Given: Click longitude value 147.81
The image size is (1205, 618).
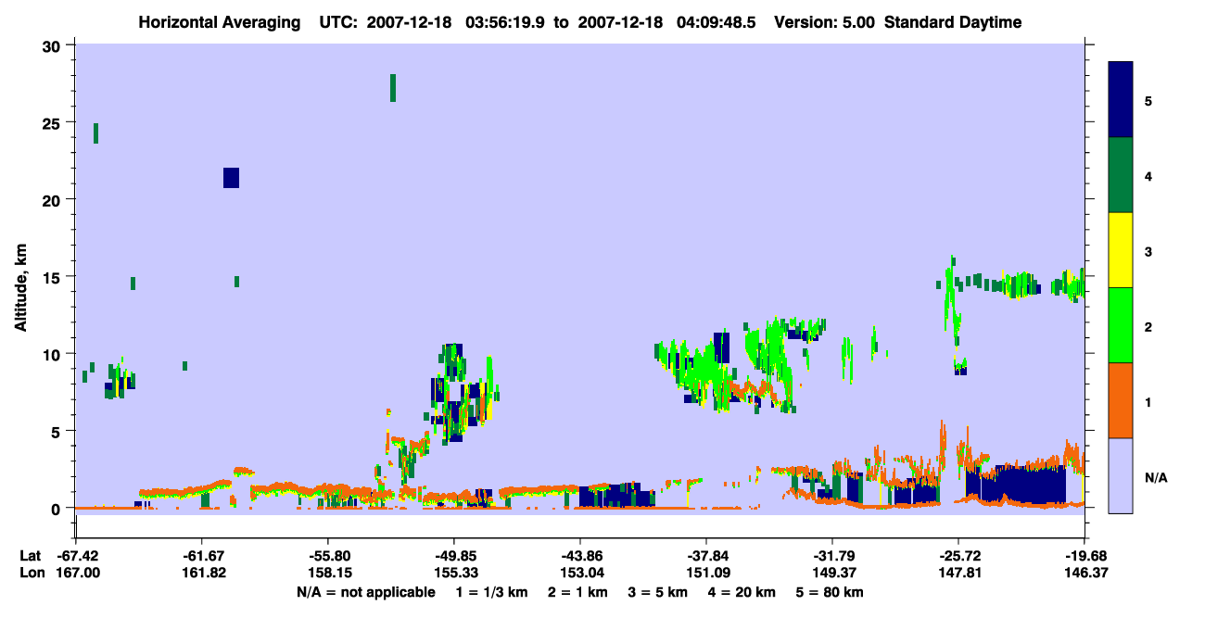Looking at the screenshot, I should coord(958,573).
